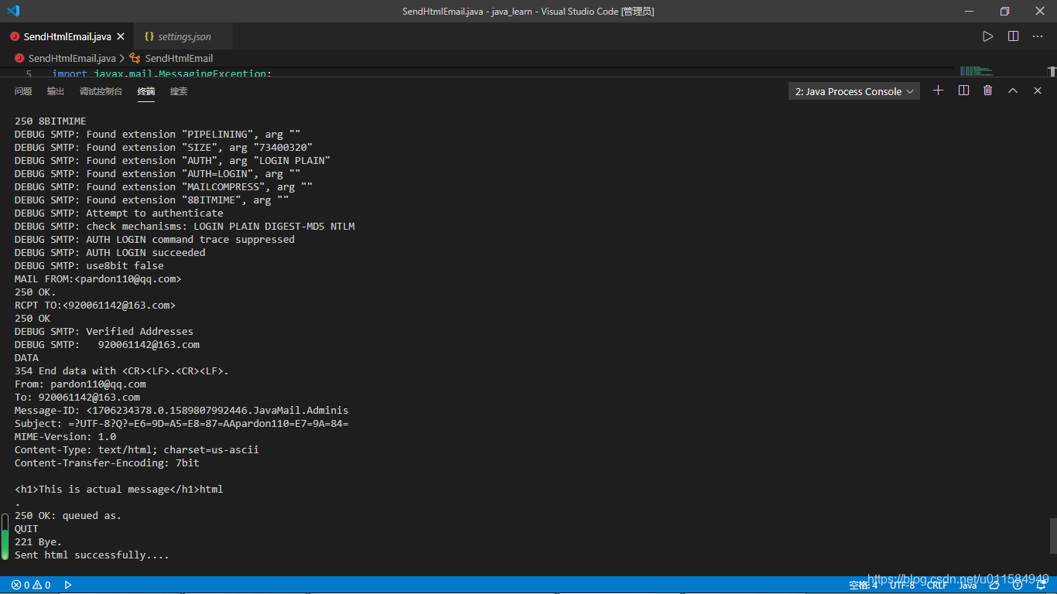Click 'Found extension "SIZE", arg "73400320"' line

pyautogui.click(x=163, y=147)
